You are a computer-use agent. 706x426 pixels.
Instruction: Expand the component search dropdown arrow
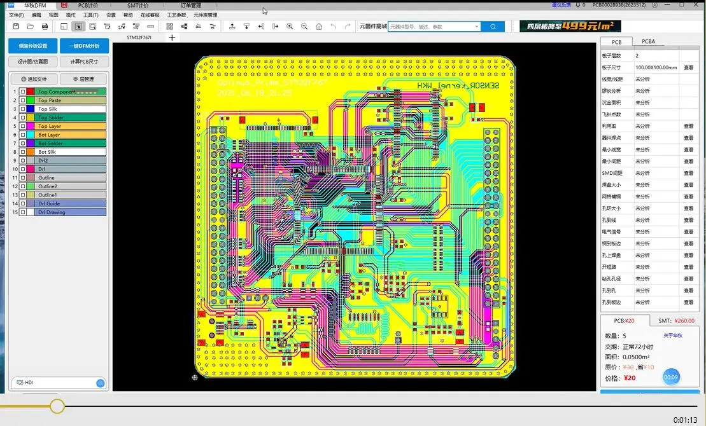[476, 27]
